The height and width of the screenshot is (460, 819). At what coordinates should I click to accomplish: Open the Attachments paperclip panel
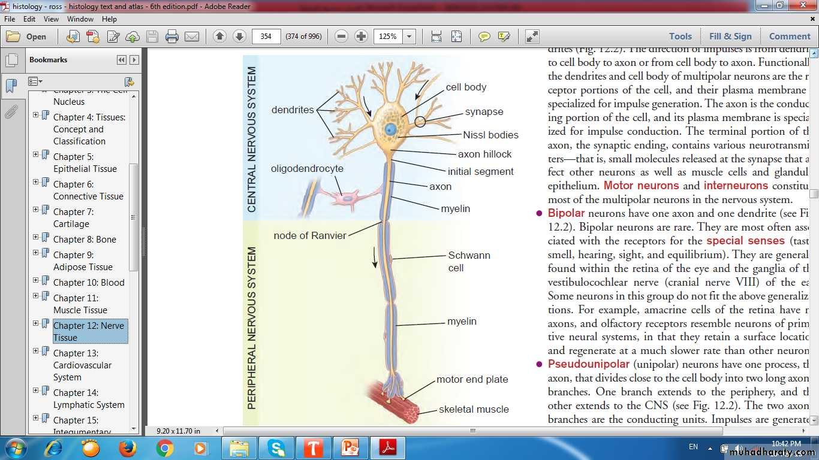coord(11,112)
